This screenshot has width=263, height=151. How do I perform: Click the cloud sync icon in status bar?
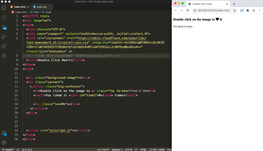click(18, 150)
